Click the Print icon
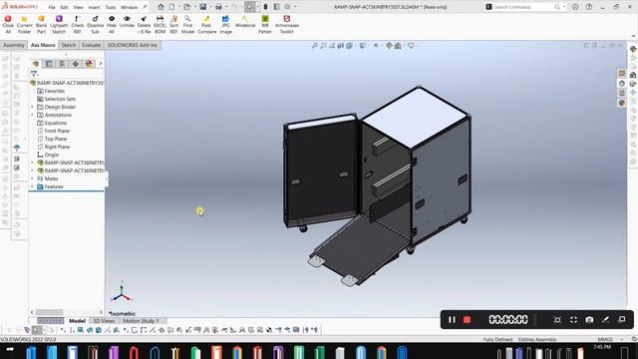 tap(218, 7)
